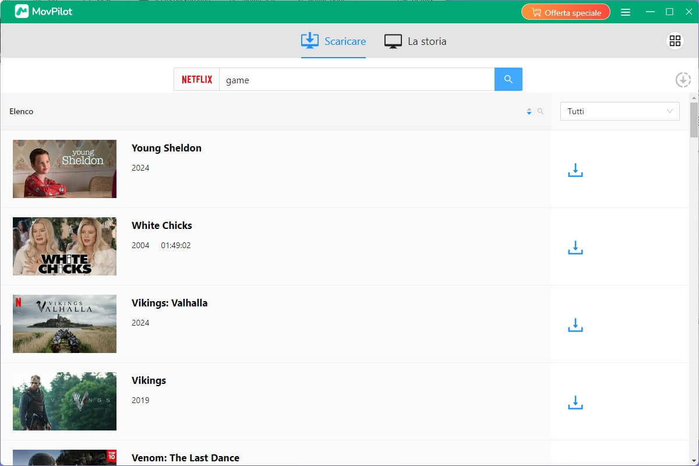699x466 pixels.
Task: Click download icon for Young Sheldon
Action: 575,170
